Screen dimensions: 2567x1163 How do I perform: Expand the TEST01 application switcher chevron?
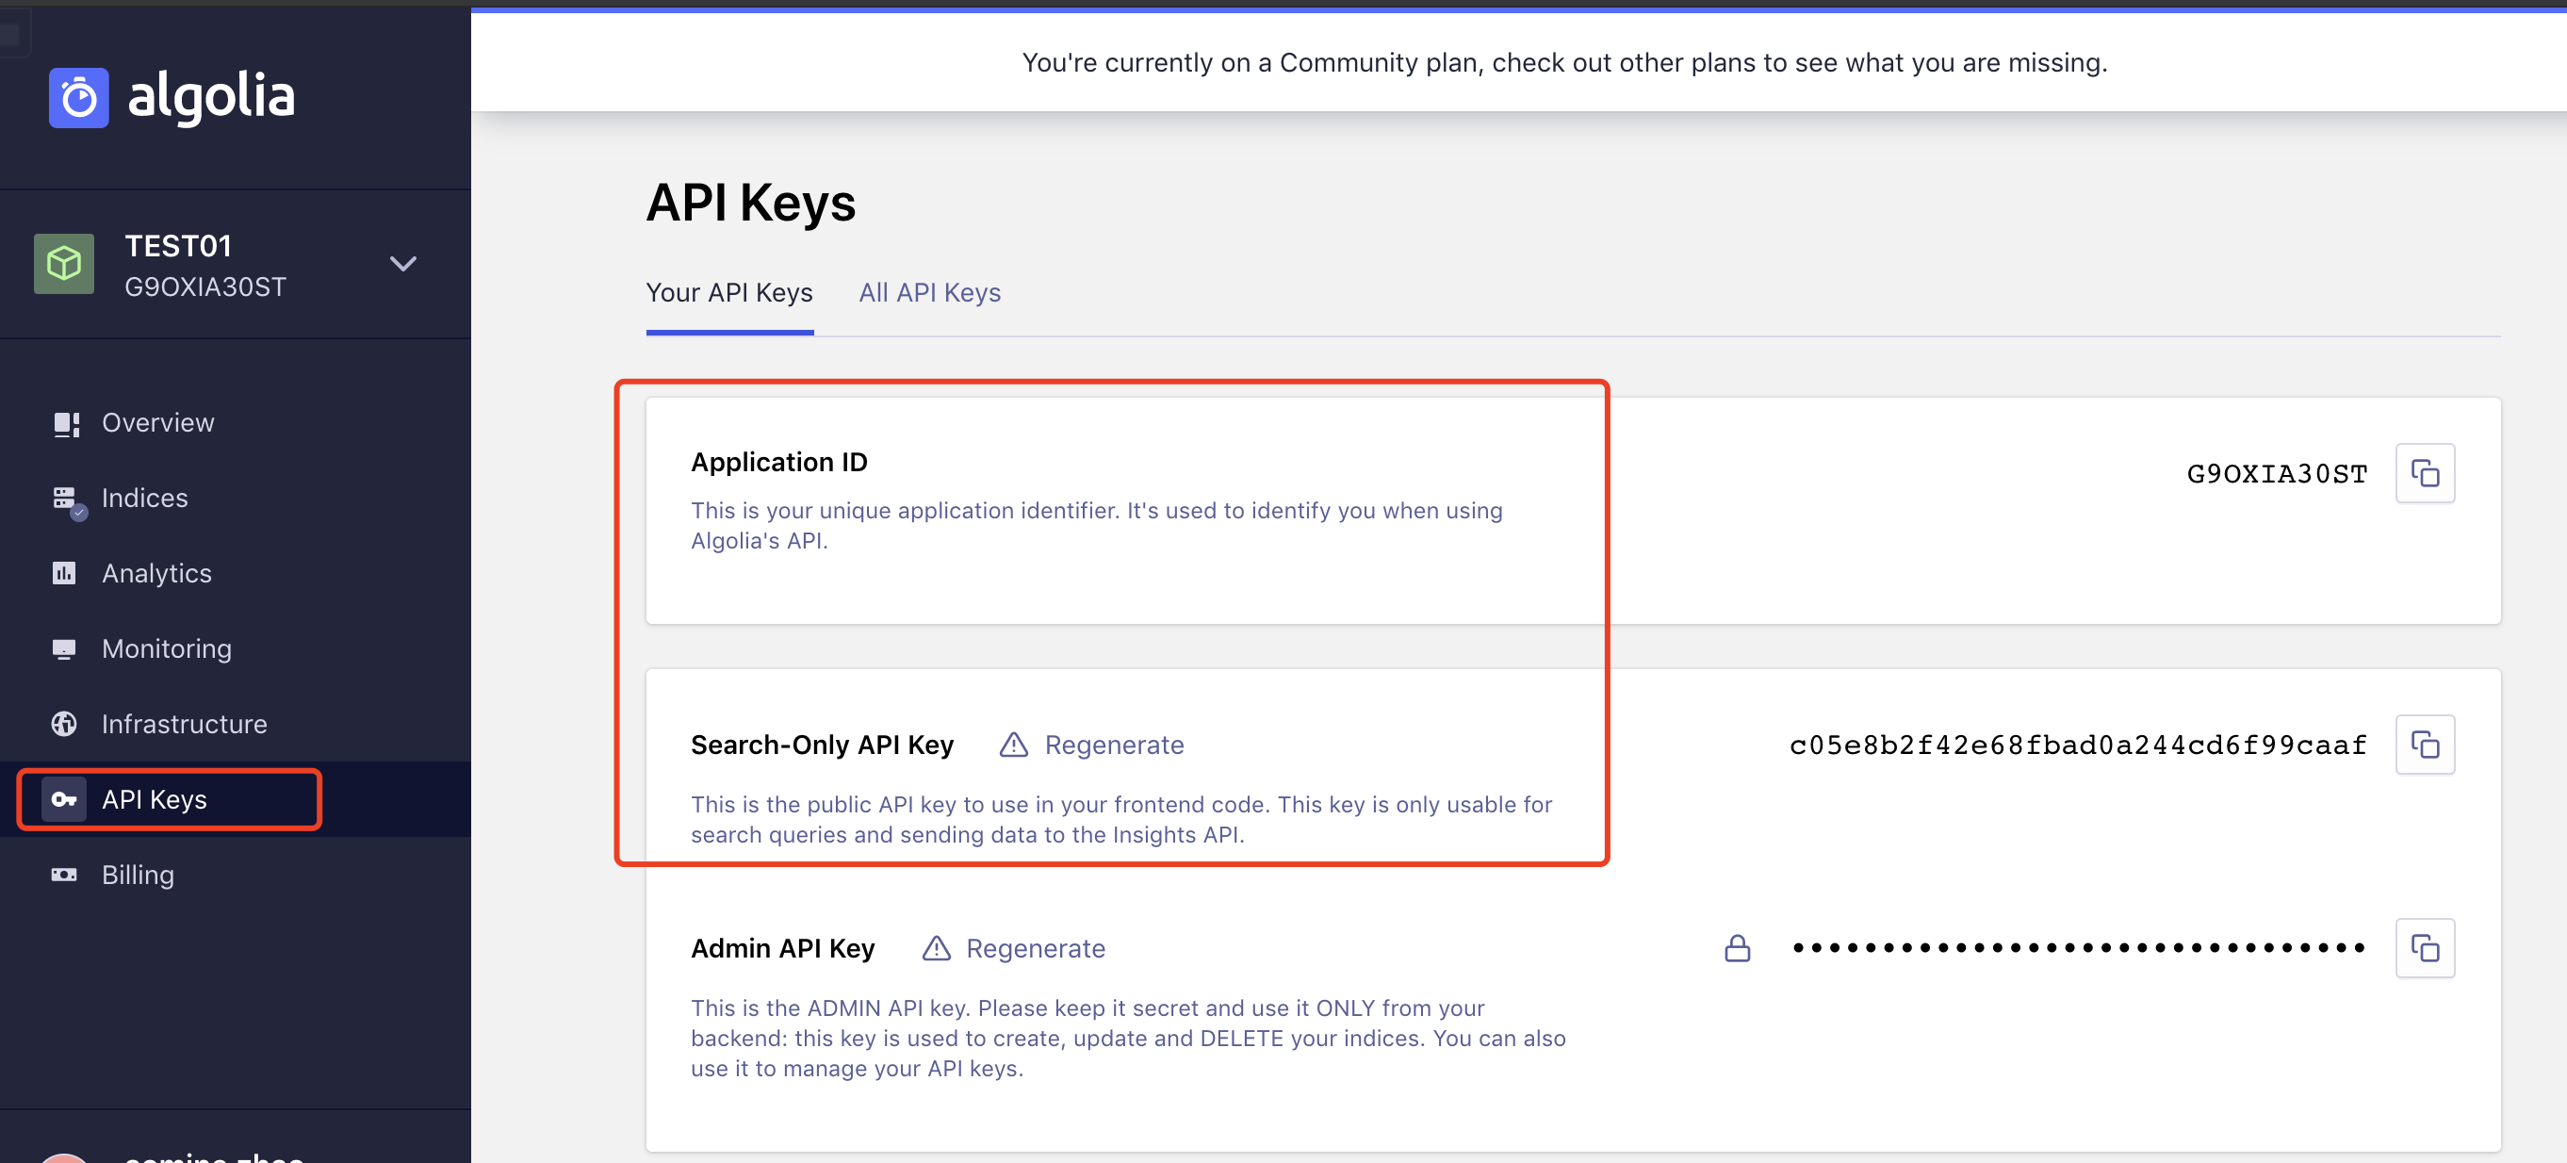pyautogui.click(x=402, y=264)
